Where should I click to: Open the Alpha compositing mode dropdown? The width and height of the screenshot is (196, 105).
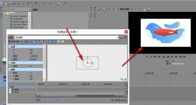tap(15, 42)
